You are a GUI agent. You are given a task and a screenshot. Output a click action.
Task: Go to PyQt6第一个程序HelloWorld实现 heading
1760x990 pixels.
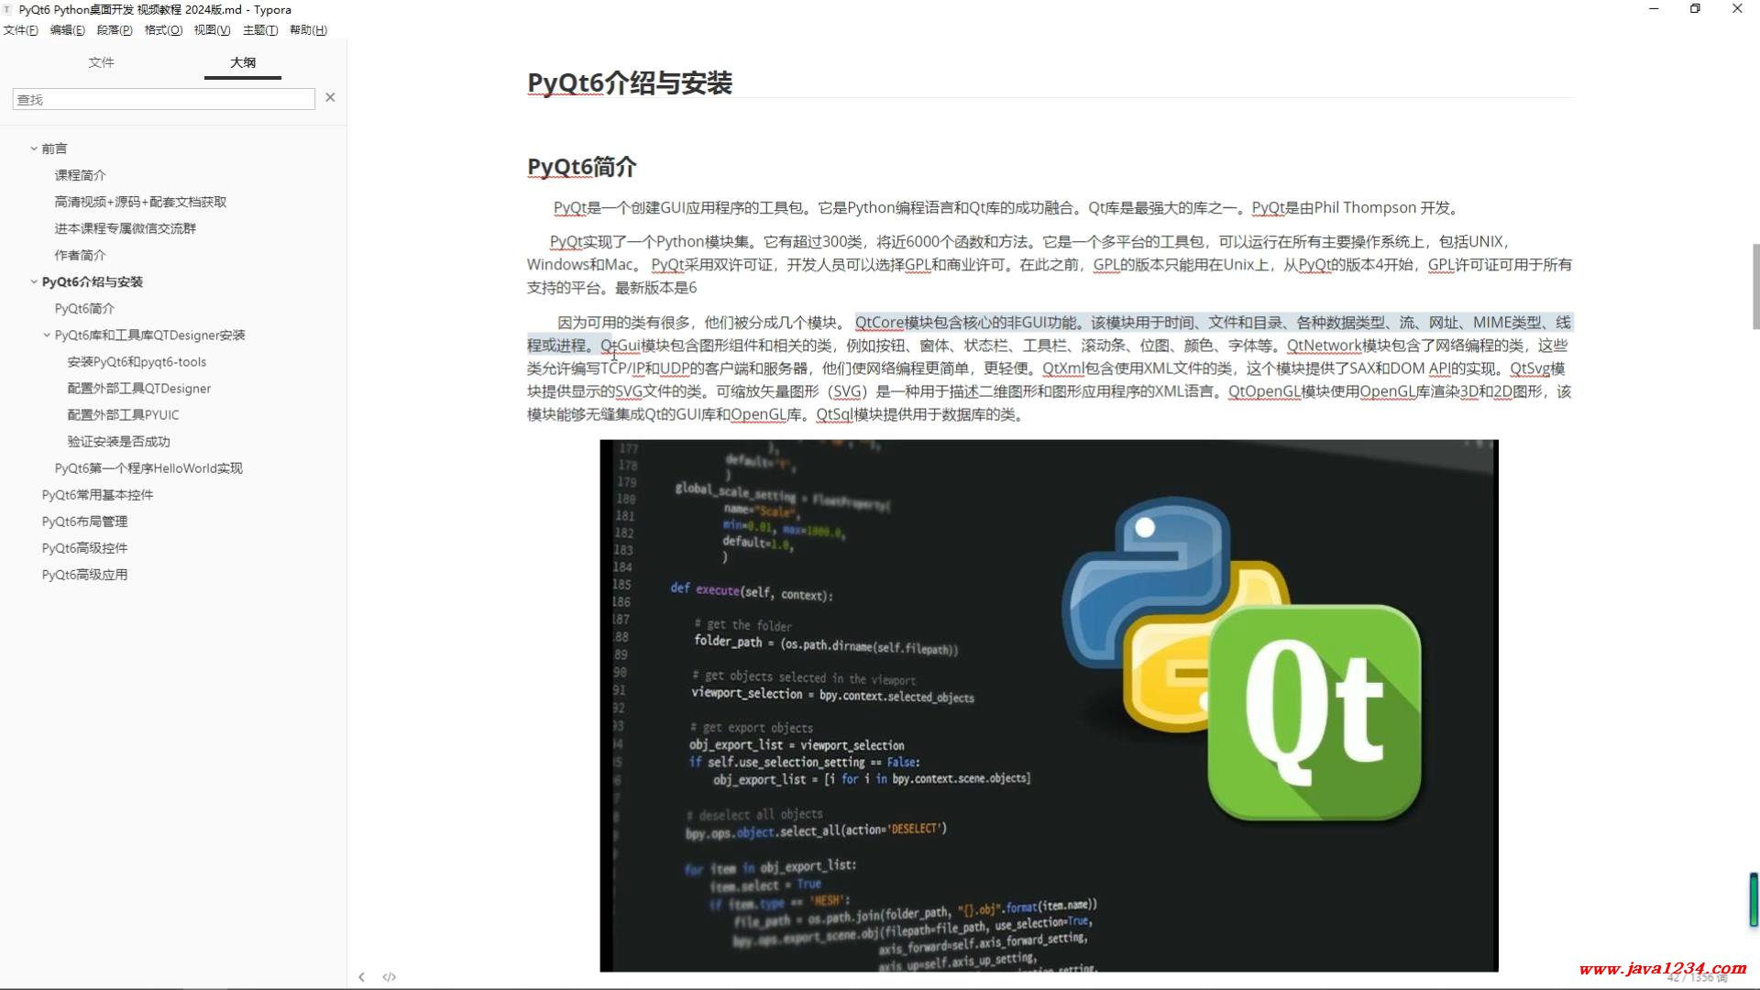[148, 468]
